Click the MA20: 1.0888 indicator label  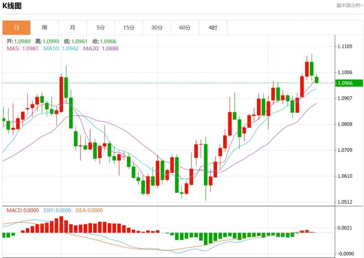coord(101,49)
